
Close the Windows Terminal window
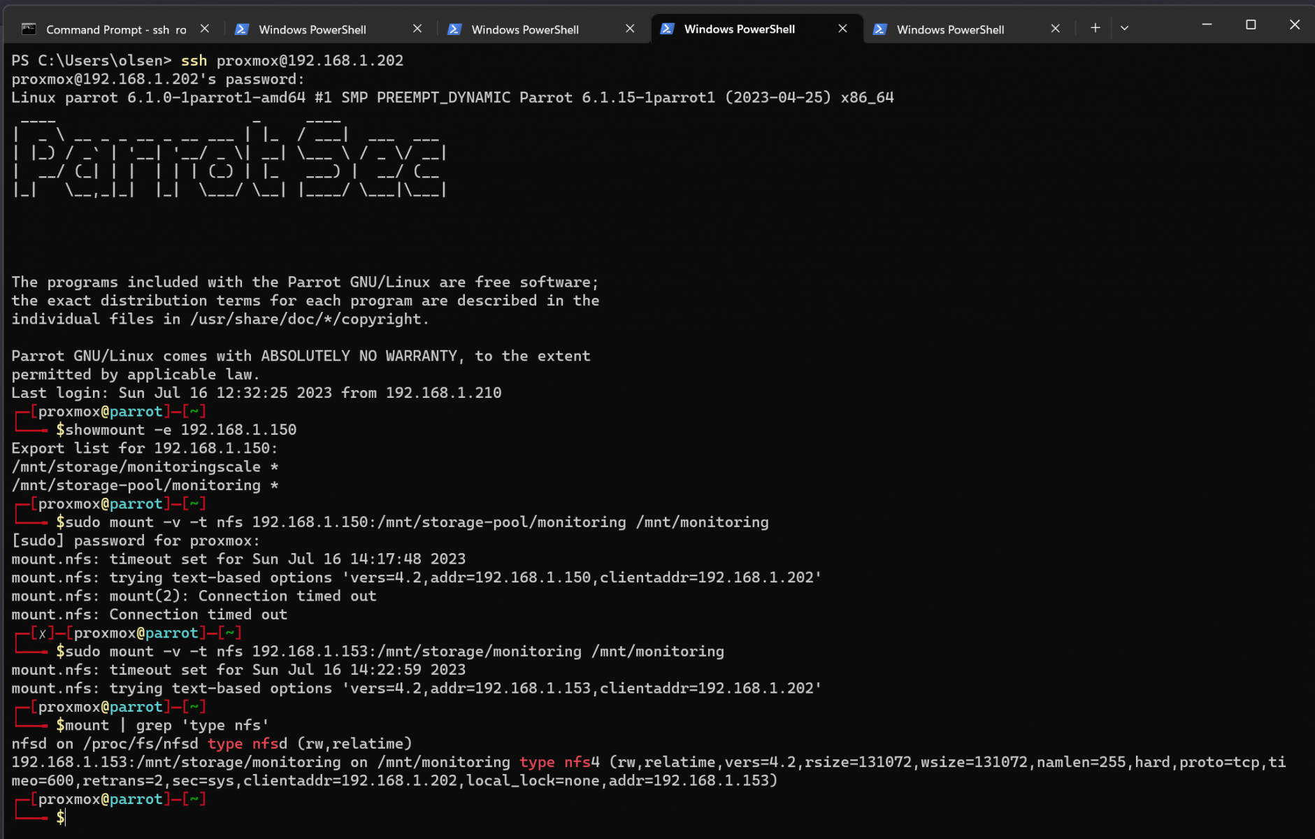point(1294,24)
